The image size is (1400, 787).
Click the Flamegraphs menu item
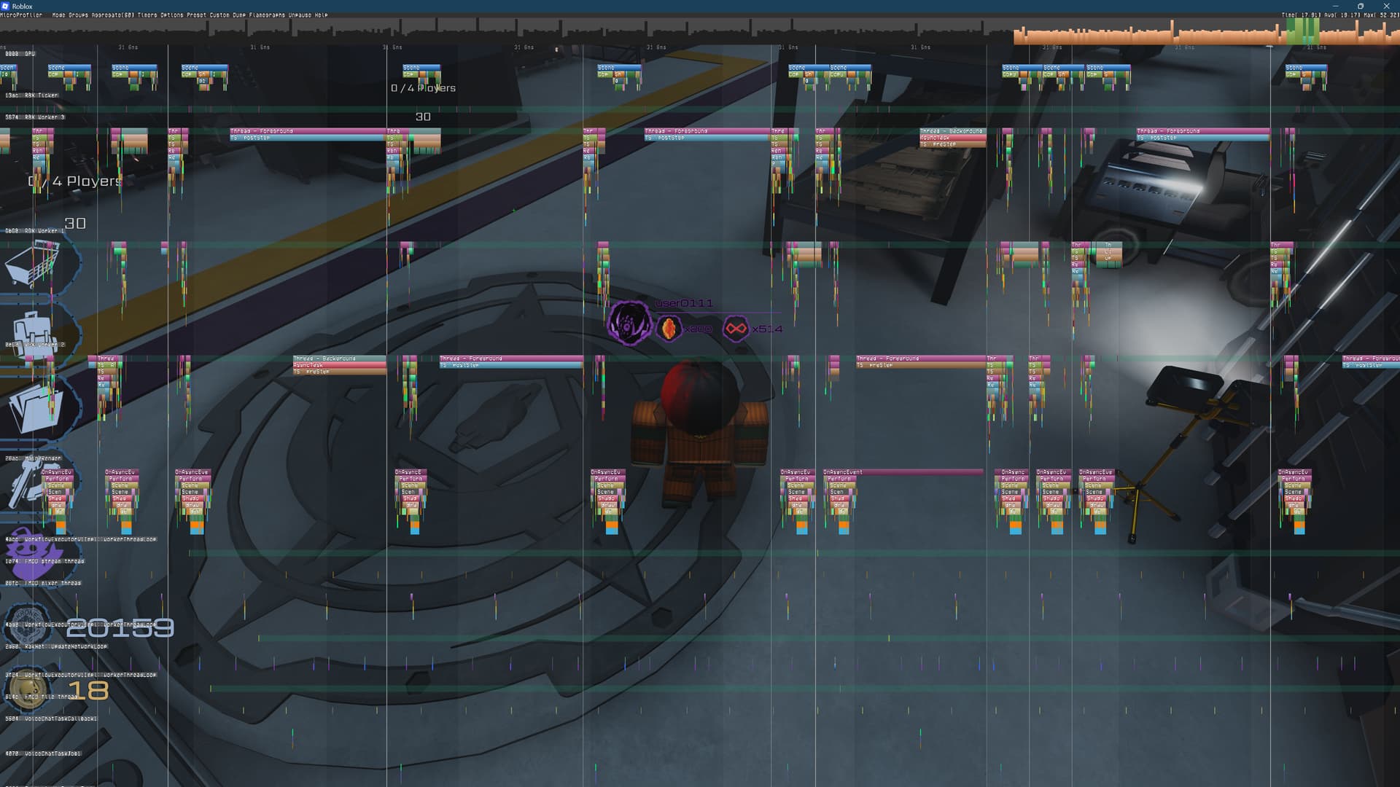267,15
